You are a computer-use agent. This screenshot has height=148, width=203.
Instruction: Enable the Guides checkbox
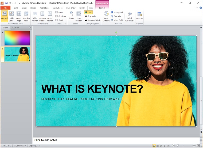coord(56,20)
